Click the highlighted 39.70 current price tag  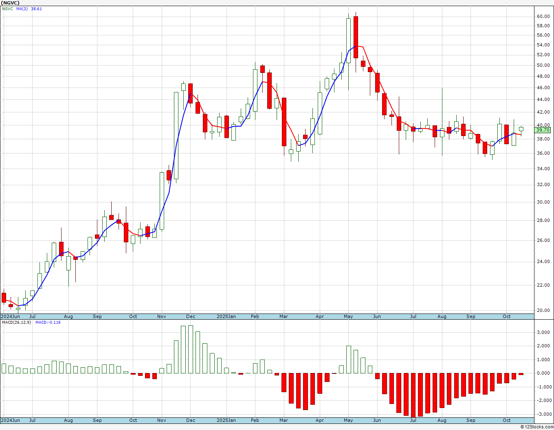coord(543,130)
